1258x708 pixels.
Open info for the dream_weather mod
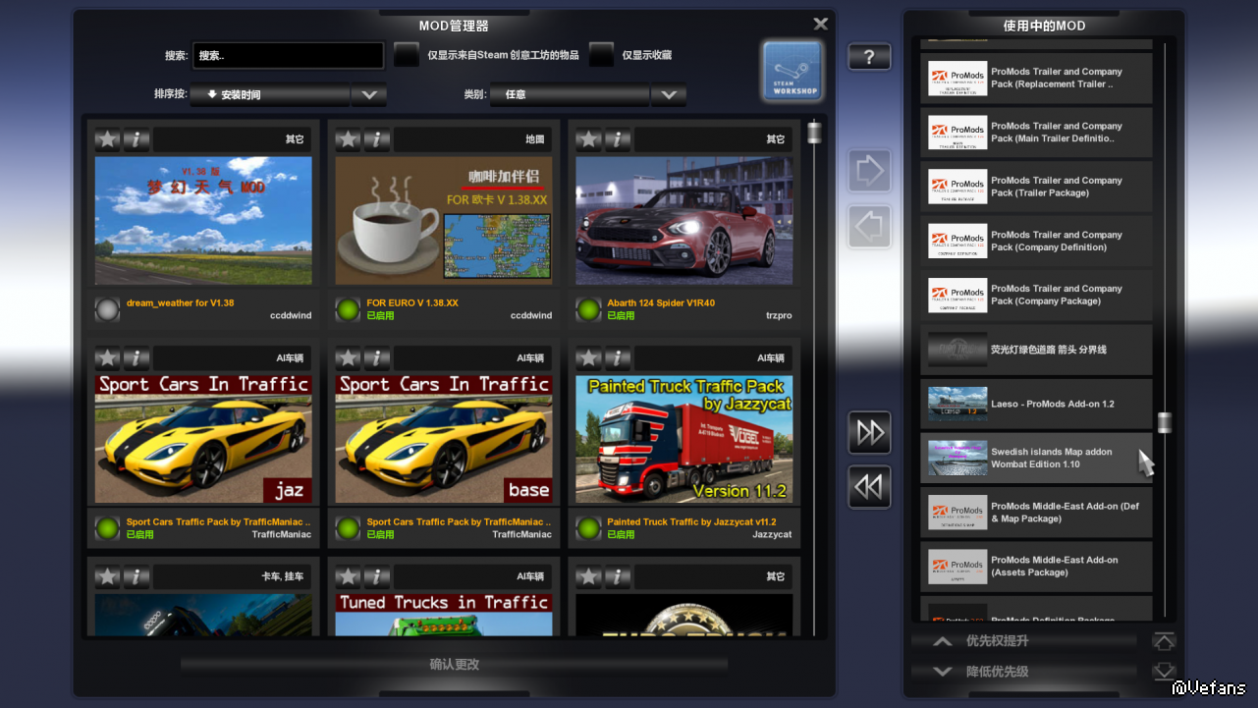pos(137,139)
